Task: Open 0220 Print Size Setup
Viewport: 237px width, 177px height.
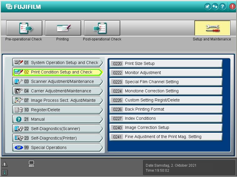Action: pos(166,63)
